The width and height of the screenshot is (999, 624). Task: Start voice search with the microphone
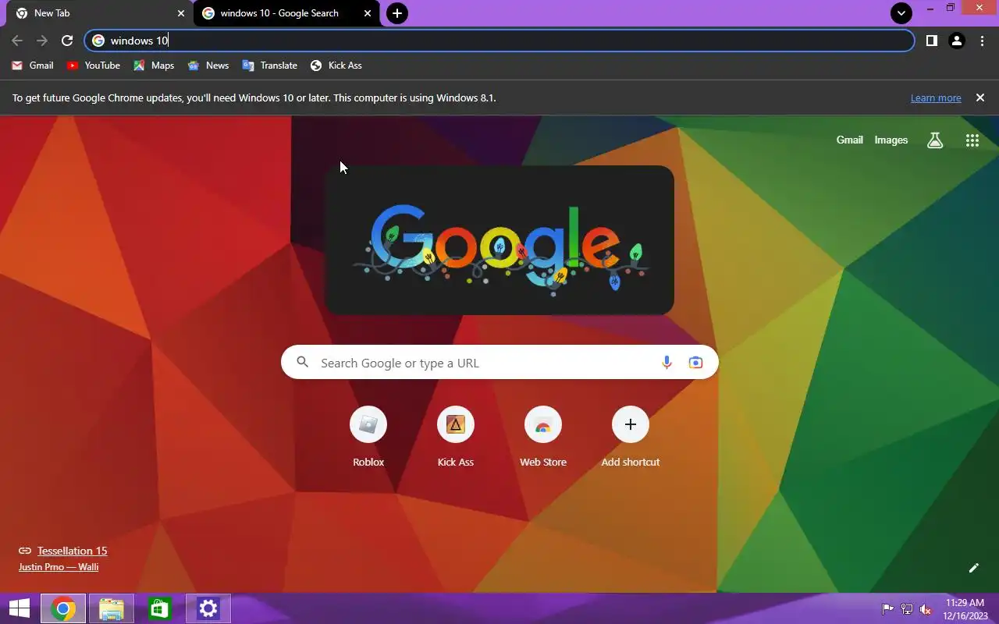[667, 363]
